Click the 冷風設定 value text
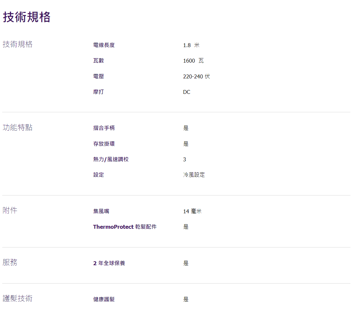352x311 pixels. coord(194,175)
